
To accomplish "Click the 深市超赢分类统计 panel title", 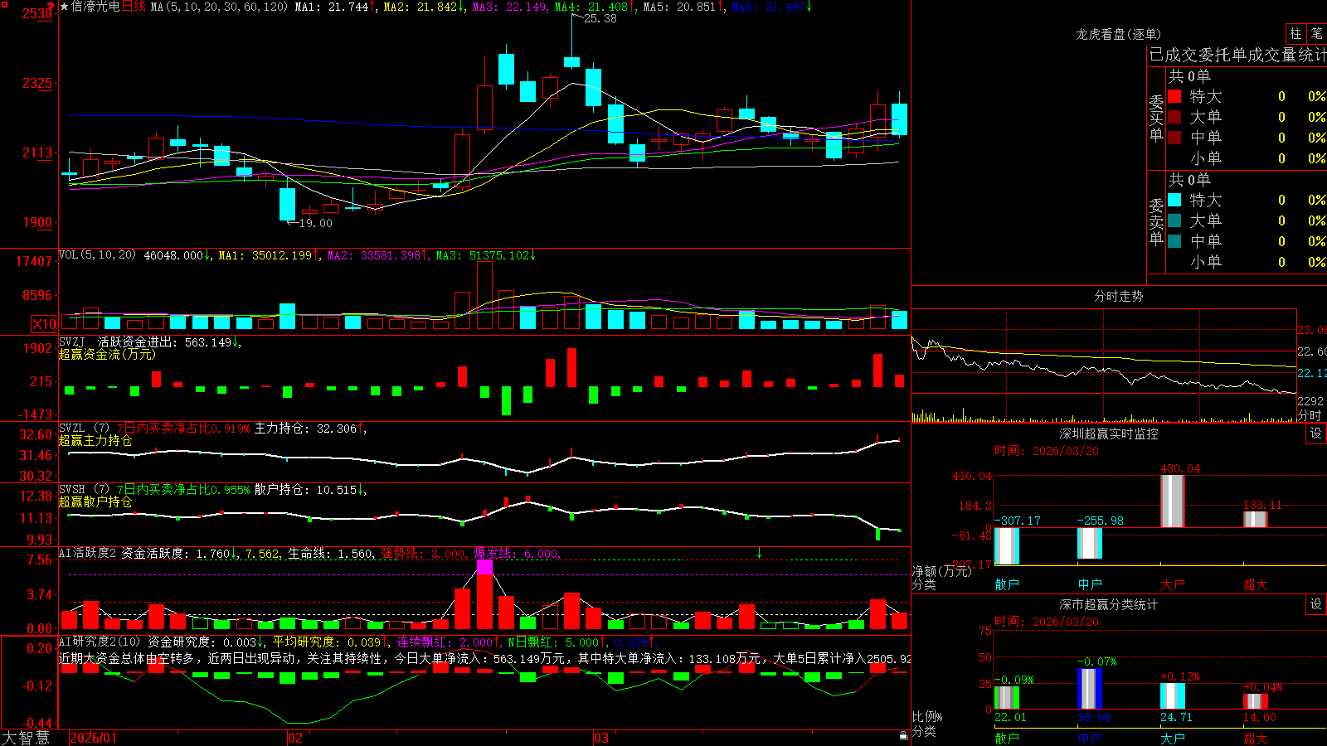I will pyautogui.click(x=1108, y=604).
